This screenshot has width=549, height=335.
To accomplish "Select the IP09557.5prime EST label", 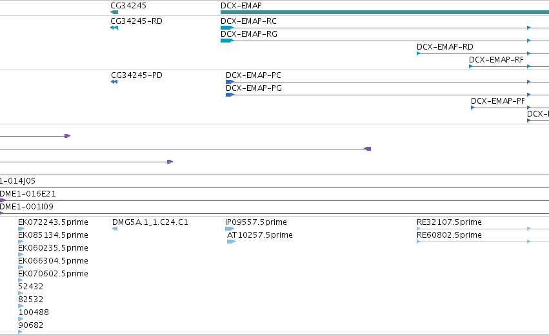I will [x=256, y=222].
